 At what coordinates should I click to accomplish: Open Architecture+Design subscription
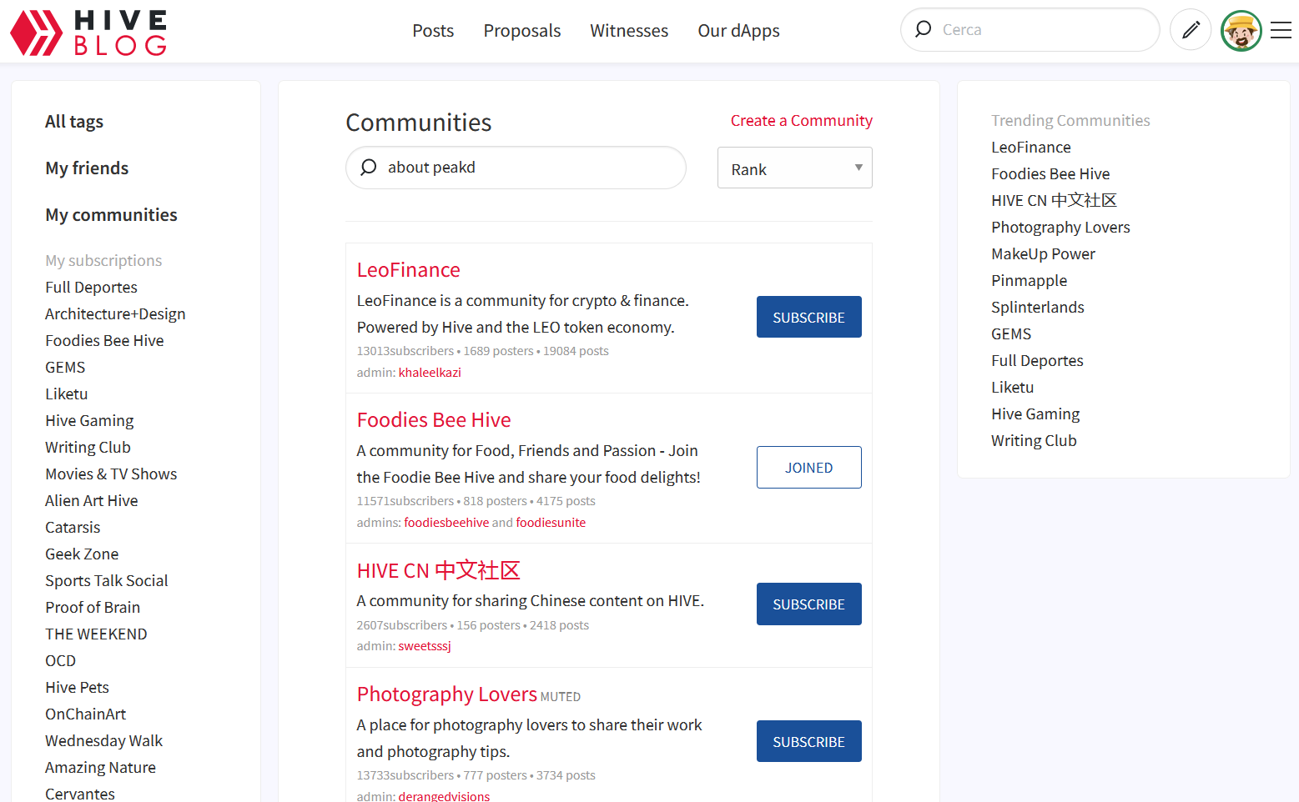click(x=115, y=314)
